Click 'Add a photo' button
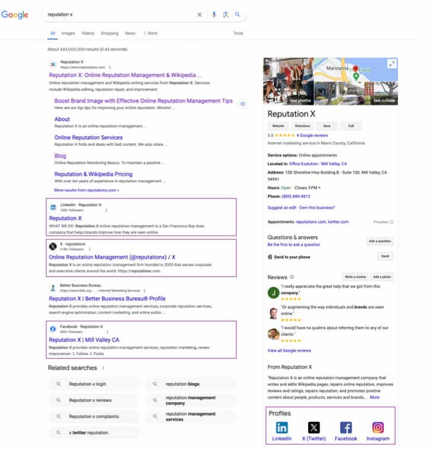This screenshot has height=449, width=433. 381,277
